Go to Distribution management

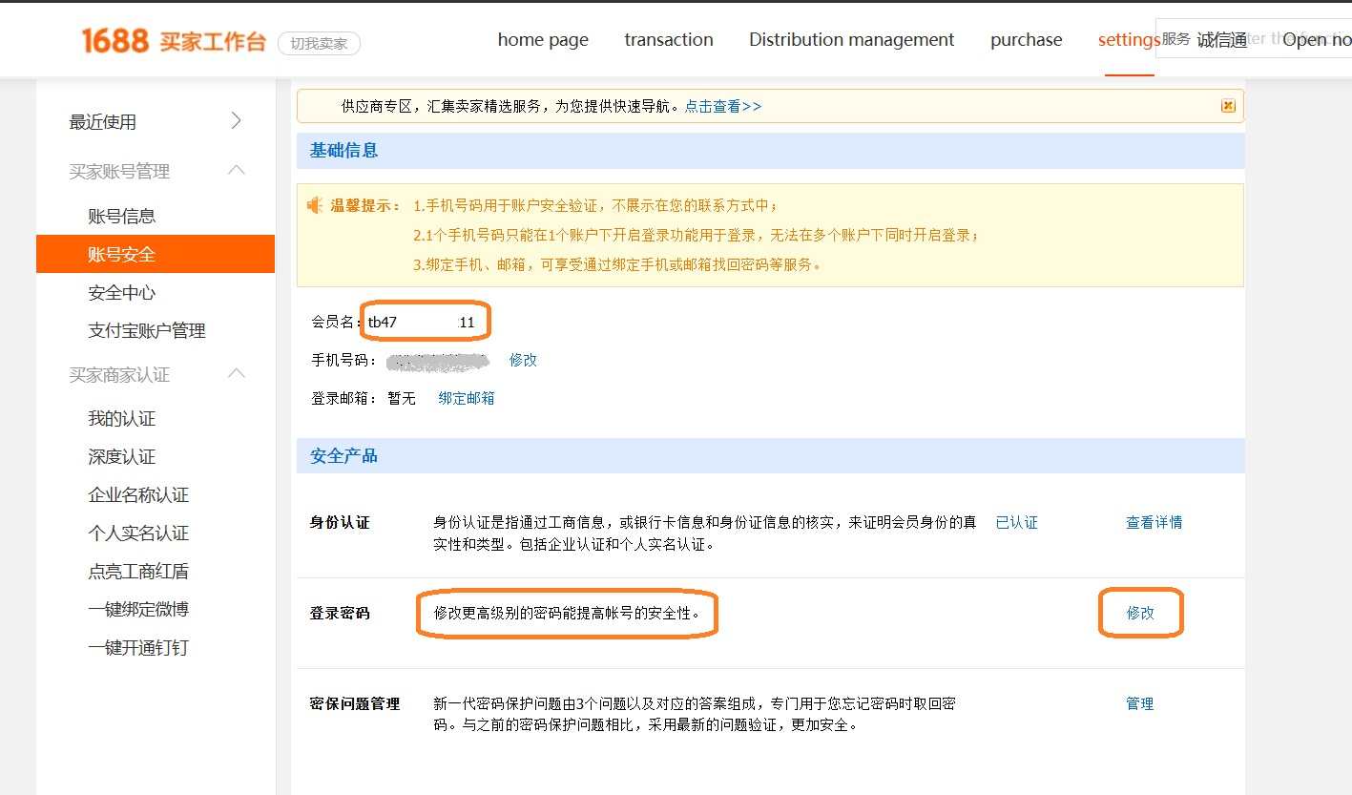point(851,40)
